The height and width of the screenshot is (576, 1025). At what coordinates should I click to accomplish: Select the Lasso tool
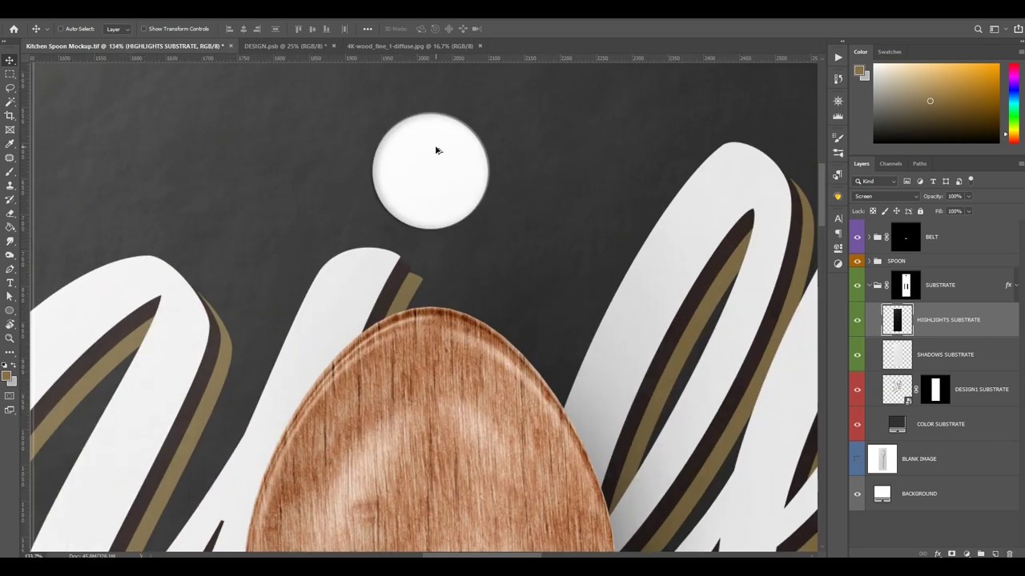click(10, 88)
